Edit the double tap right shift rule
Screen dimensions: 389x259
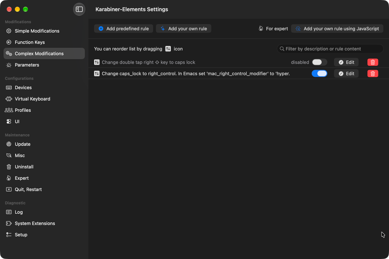[346, 62]
